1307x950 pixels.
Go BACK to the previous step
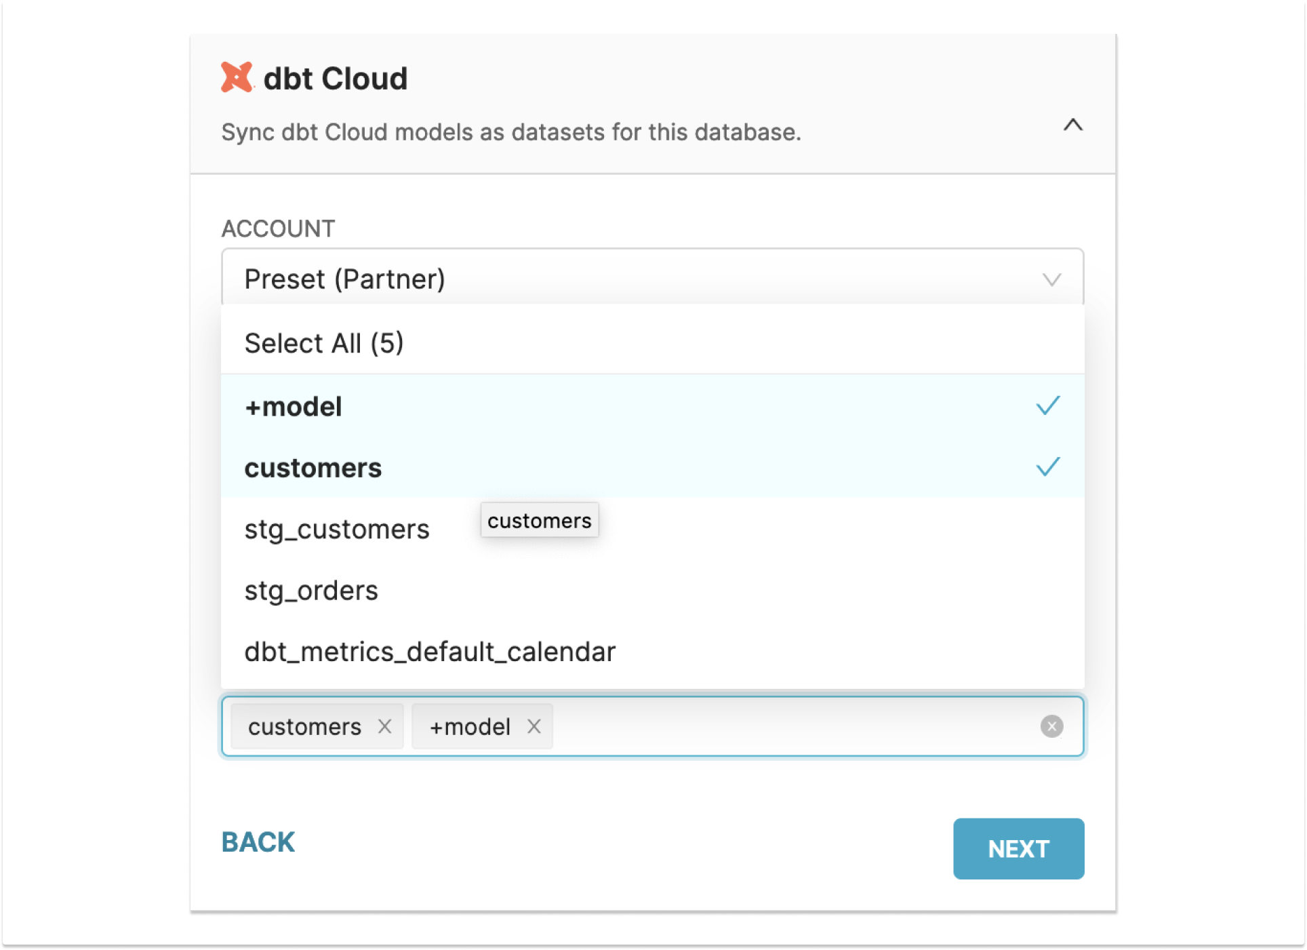click(x=258, y=842)
